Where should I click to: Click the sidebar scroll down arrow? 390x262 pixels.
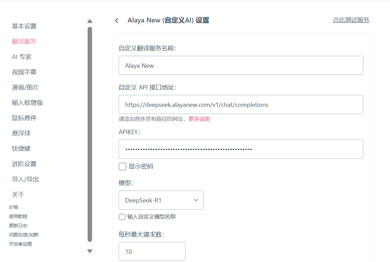pos(90,251)
